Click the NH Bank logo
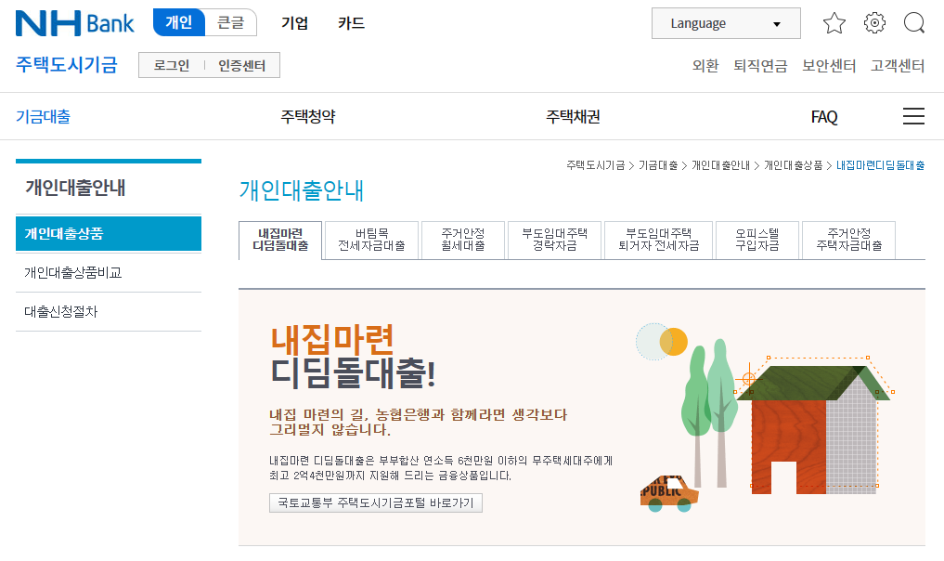The image size is (944, 561). (73, 22)
